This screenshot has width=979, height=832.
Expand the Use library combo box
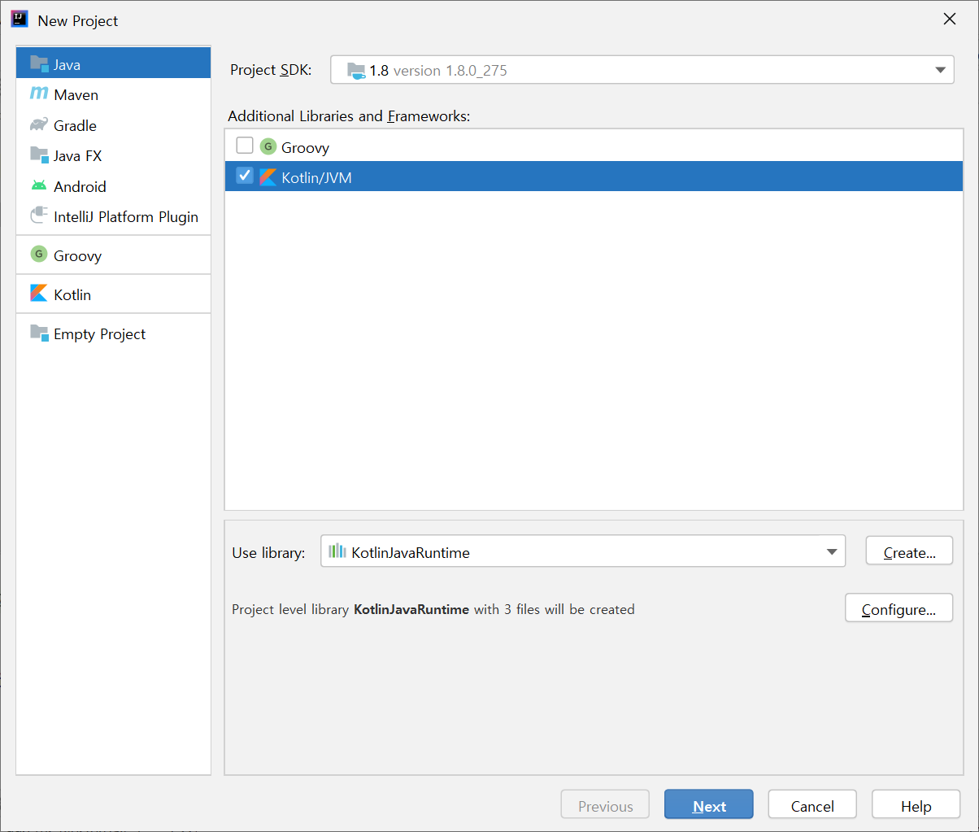pyautogui.click(x=832, y=552)
